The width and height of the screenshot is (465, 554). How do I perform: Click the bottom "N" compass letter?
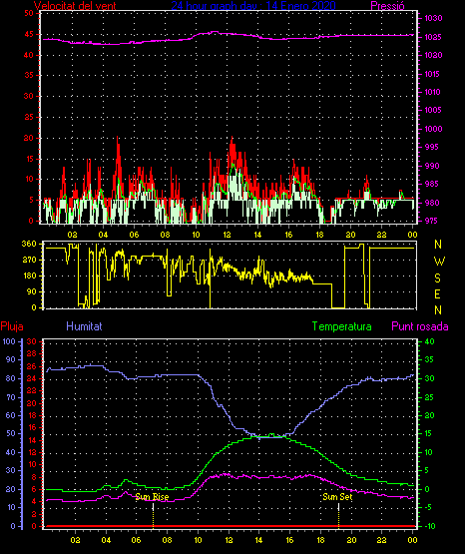click(x=438, y=310)
